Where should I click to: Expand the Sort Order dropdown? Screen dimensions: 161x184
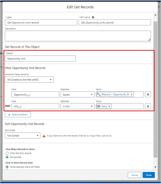(x=22, y=136)
